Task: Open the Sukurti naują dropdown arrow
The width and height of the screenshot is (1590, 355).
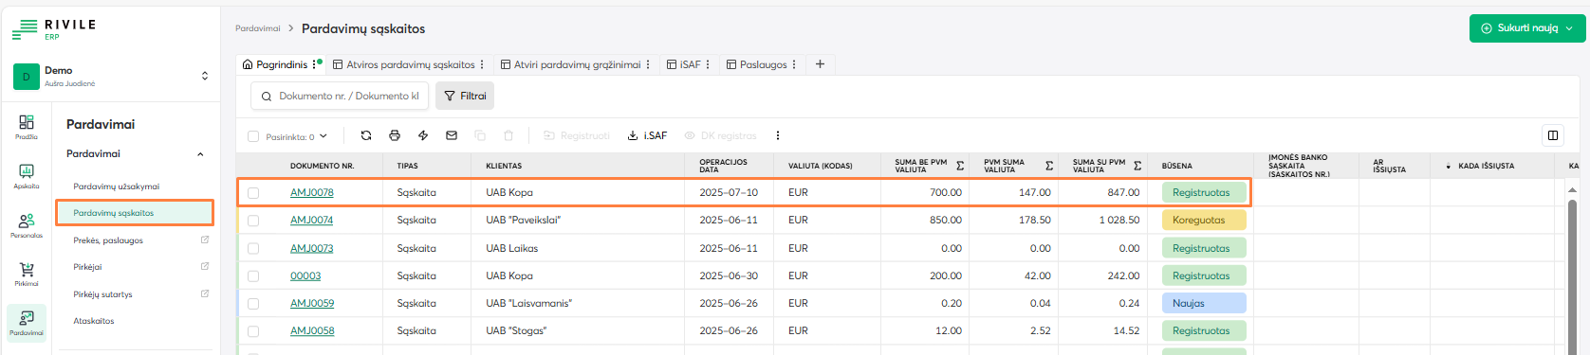Action: click(x=1569, y=28)
